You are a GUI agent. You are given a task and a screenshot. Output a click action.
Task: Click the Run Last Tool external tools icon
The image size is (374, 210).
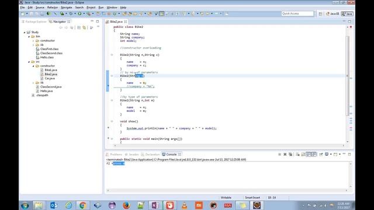coord(88,14)
